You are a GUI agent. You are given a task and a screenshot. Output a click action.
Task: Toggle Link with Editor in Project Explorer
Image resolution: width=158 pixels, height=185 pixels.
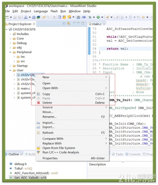coord(68,23)
